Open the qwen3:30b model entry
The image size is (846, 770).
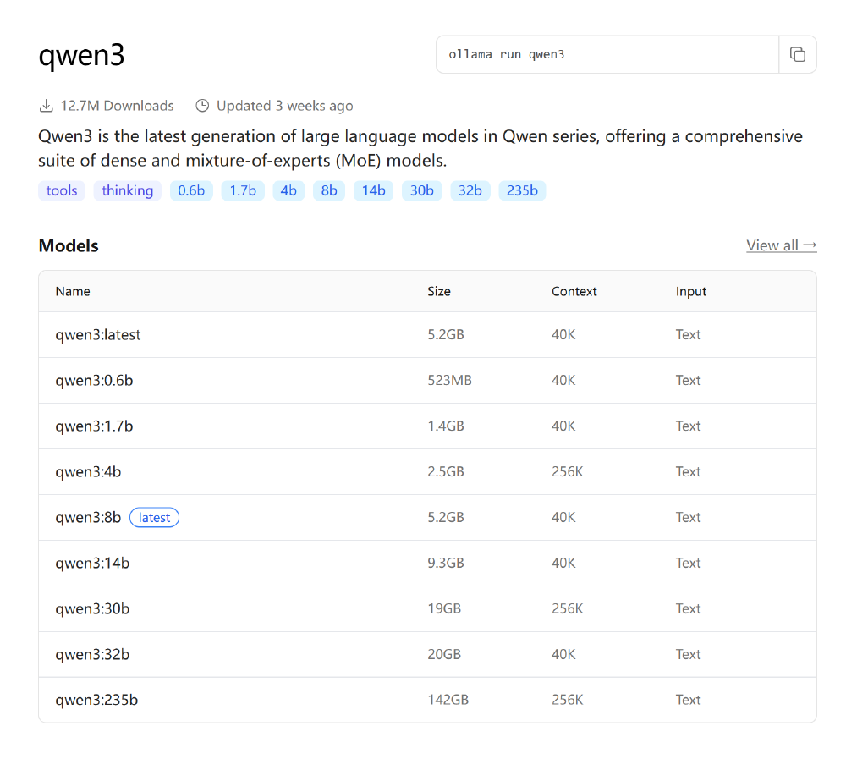92,609
